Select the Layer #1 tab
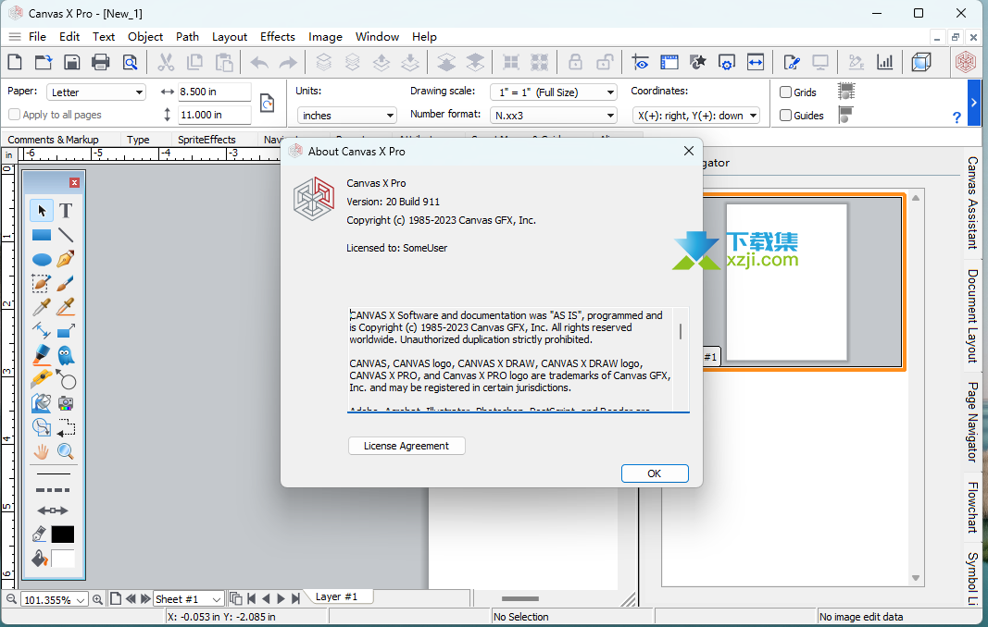The image size is (988, 627). pyautogui.click(x=336, y=596)
